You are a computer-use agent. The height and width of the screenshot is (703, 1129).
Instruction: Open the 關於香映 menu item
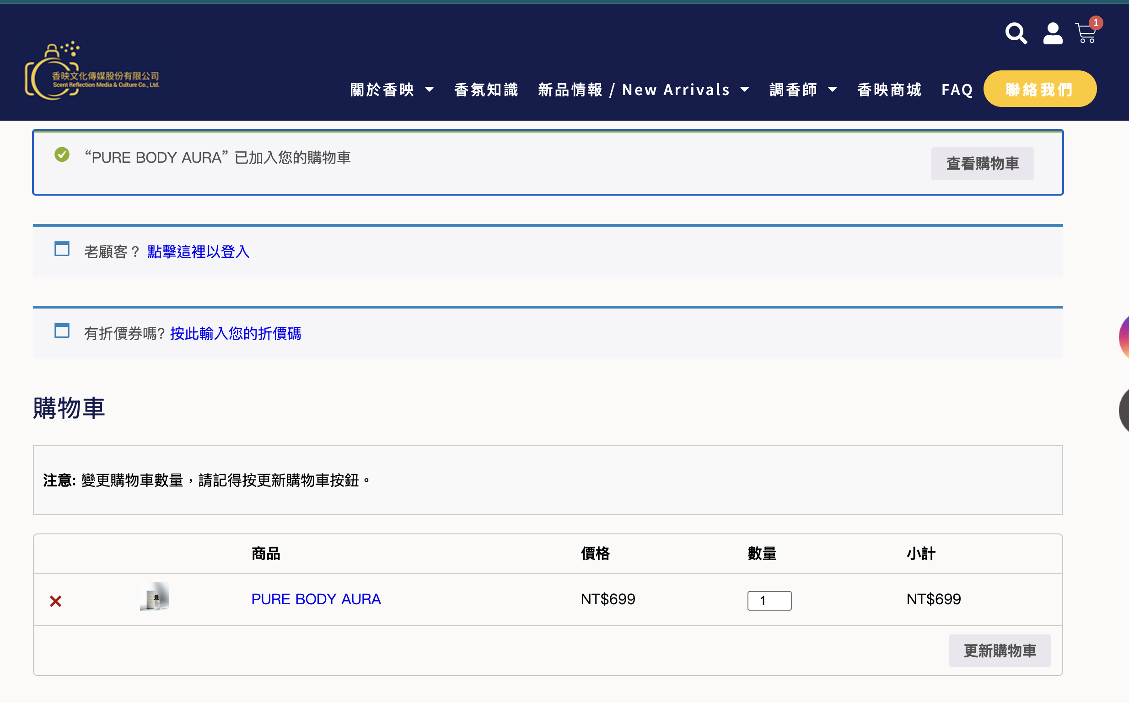coord(382,89)
